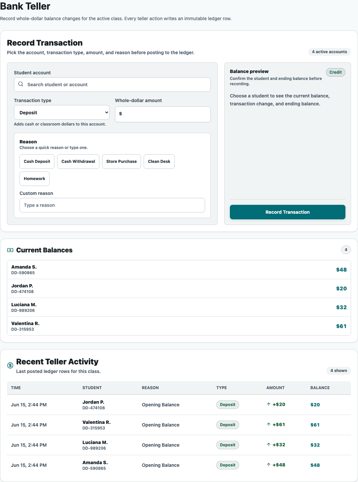
Task: Click the $48 balance in Current Balances
Action: [341, 270]
